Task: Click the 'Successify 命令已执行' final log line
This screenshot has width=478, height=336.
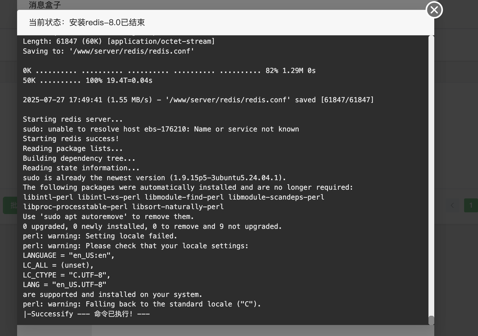Action: tap(86, 314)
